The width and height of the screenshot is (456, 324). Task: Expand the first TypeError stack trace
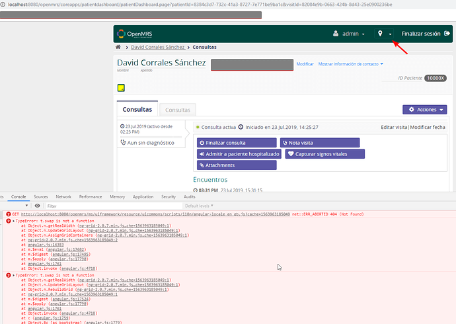coord(14,221)
